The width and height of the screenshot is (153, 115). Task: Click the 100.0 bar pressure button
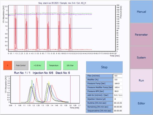(70, 65)
